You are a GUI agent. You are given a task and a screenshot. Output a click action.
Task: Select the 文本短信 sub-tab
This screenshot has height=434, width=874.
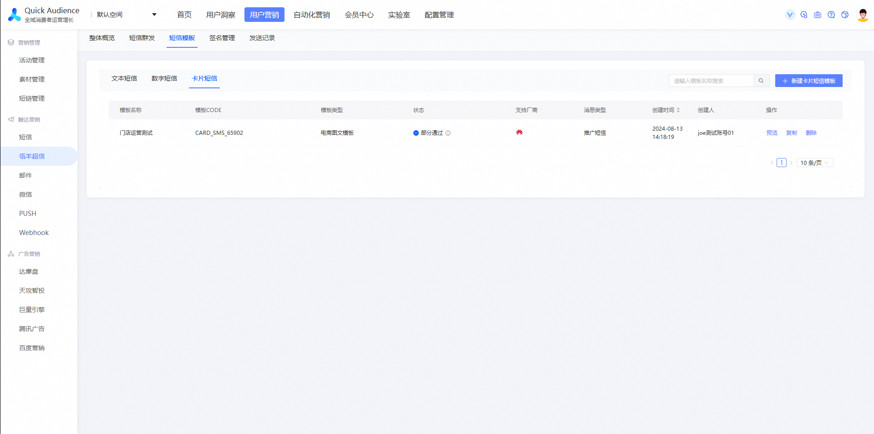click(124, 78)
